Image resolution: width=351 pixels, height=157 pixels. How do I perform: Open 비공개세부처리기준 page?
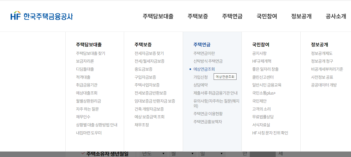pyautogui.click(x=327, y=69)
